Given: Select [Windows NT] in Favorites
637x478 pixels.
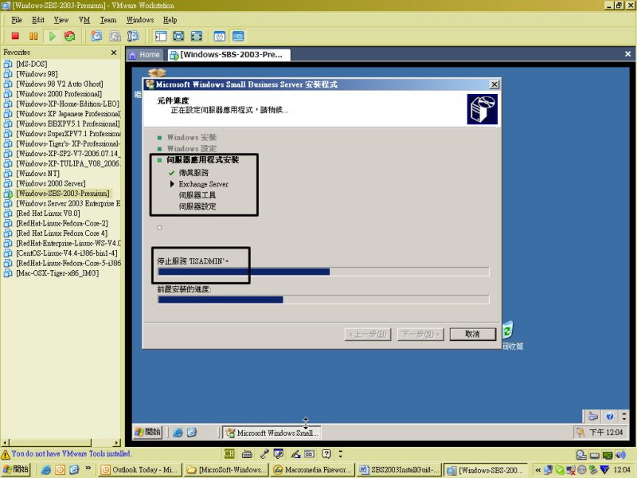Looking at the screenshot, I should pyautogui.click(x=37, y=174).
